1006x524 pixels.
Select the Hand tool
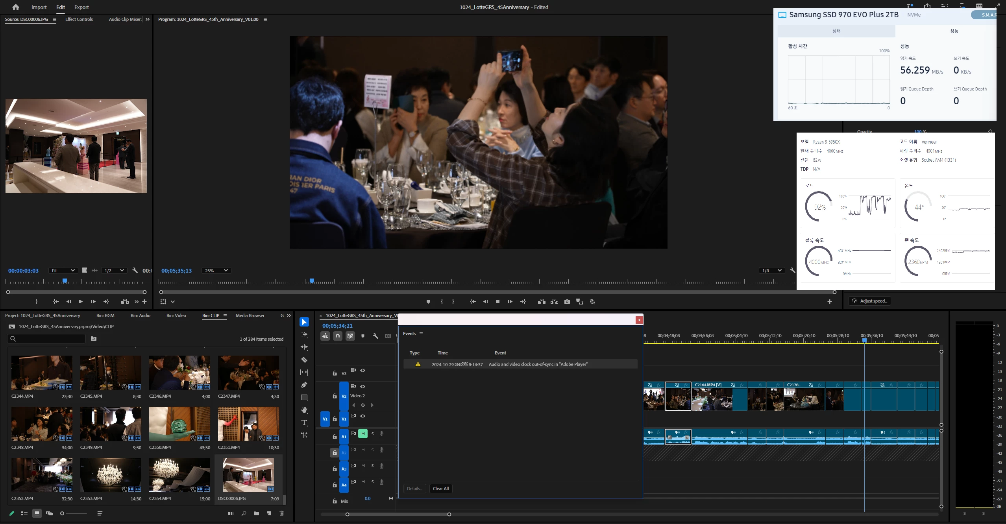304,410
